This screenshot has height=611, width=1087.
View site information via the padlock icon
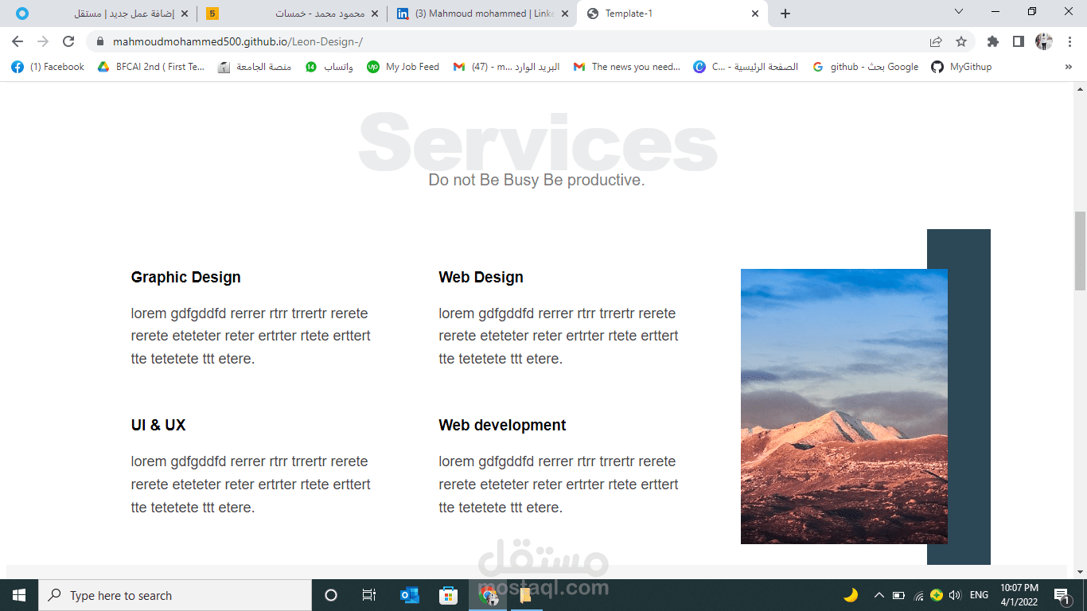pyautogui.click(x=99, y=41)
